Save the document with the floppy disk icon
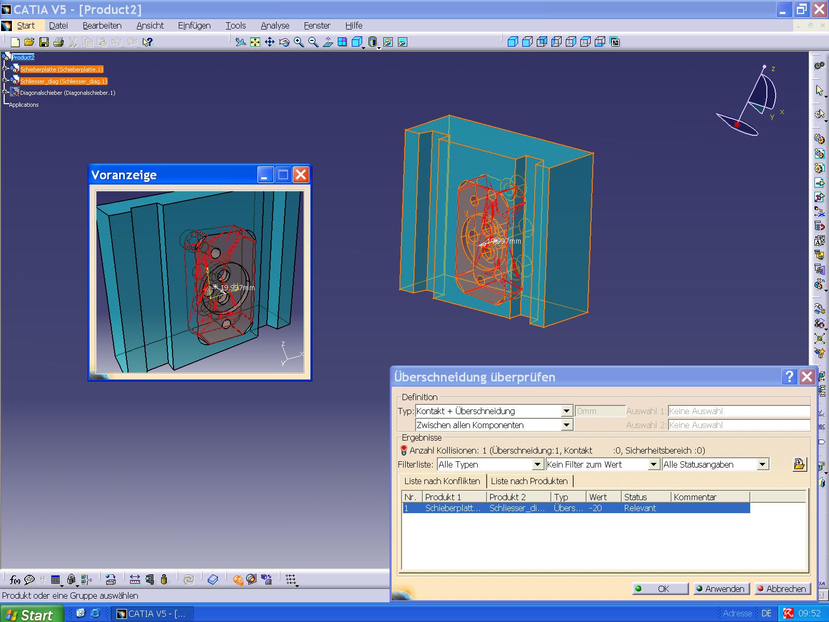 (x=44, y=42)
